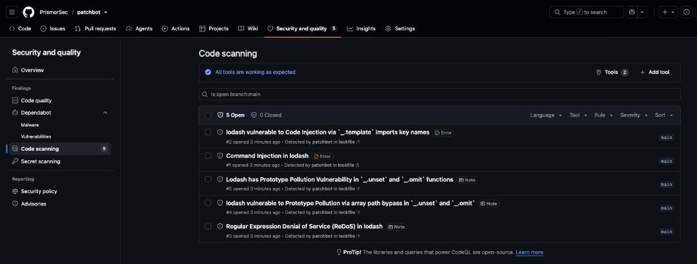Expand the patchbot repository switcher caret
Image resolution: width=697 pixels, height=264 pixels.
tap(105, 12)
